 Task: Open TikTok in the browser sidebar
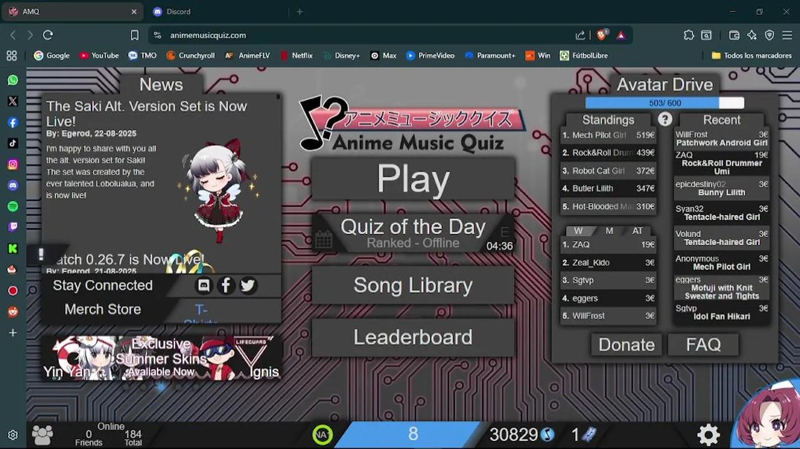[12, 143]
